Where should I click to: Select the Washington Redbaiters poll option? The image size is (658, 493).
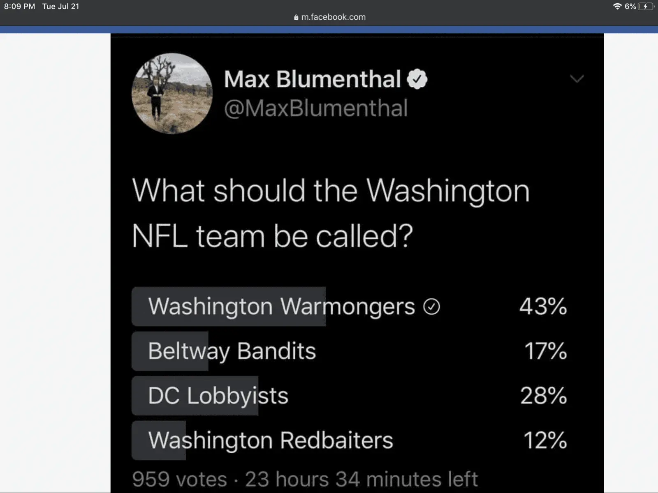[x=270, y=440]
